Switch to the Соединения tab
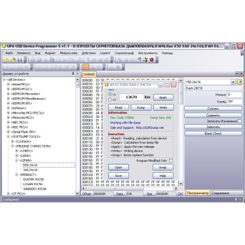245x245 pixels. [x=220, y=193]
